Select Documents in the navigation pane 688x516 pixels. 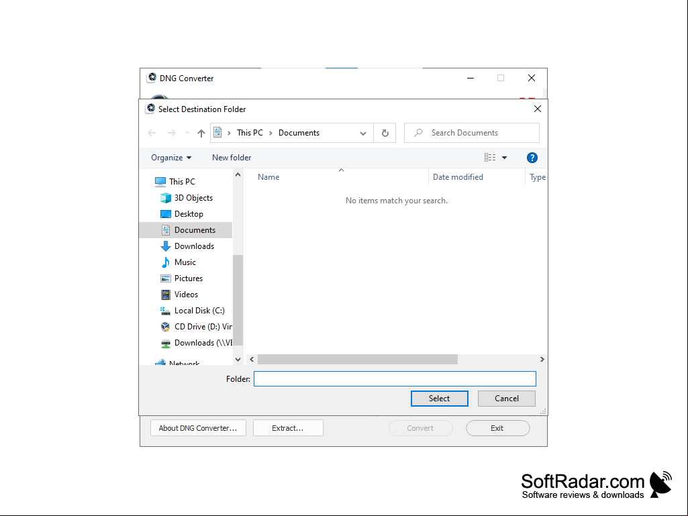click(x=186, y=230)
